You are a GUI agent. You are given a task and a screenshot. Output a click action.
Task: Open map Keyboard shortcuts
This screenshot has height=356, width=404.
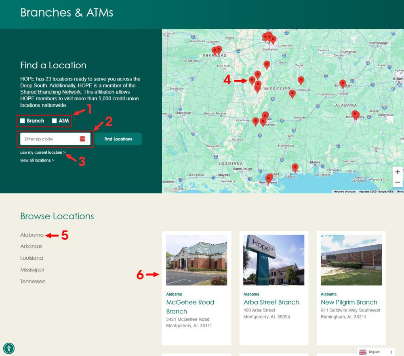344,191
